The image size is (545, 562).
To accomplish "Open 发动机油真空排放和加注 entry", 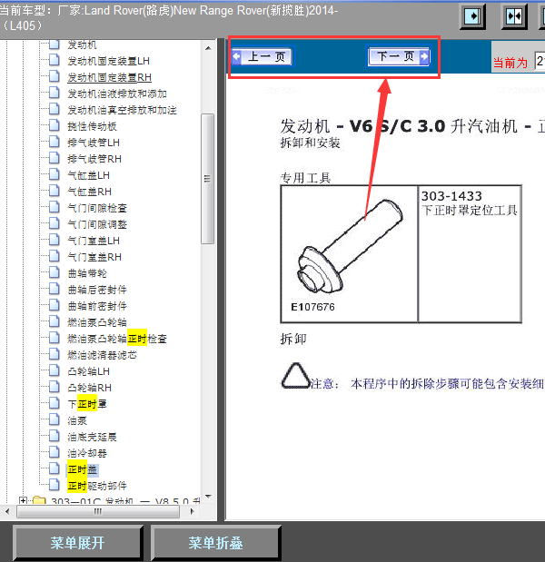I will (122, 110).
